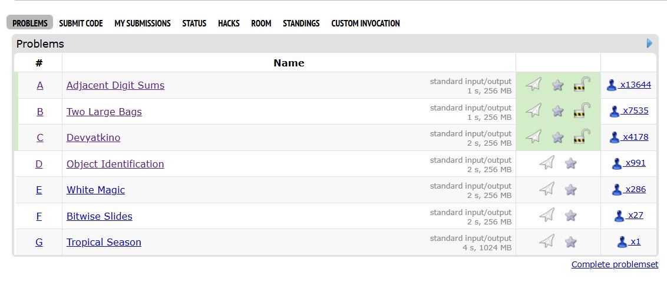667x282 pixels.
Task: Star the White Magic problem
Action: coord(570,190)
